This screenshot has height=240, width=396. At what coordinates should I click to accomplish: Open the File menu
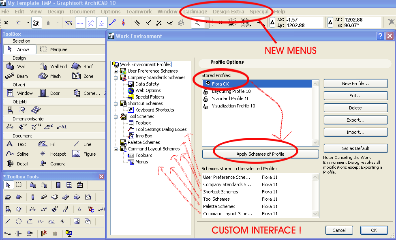coord(5,12)
